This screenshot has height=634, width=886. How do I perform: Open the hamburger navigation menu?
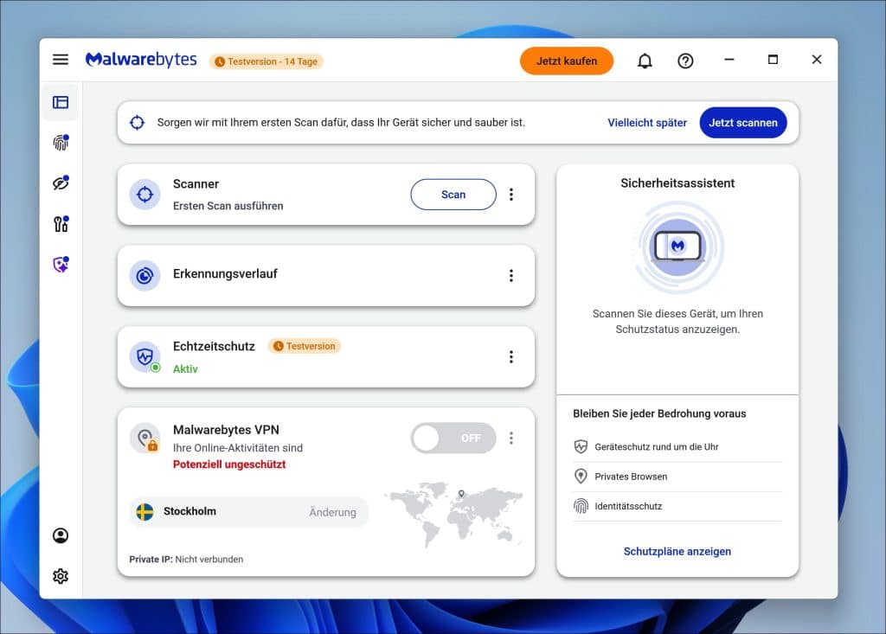pyautogui.click(x=60, y=59)
